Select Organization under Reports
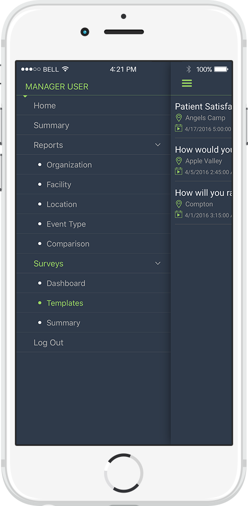The width and height of the screenshot is (248, 506). point(94,164)
